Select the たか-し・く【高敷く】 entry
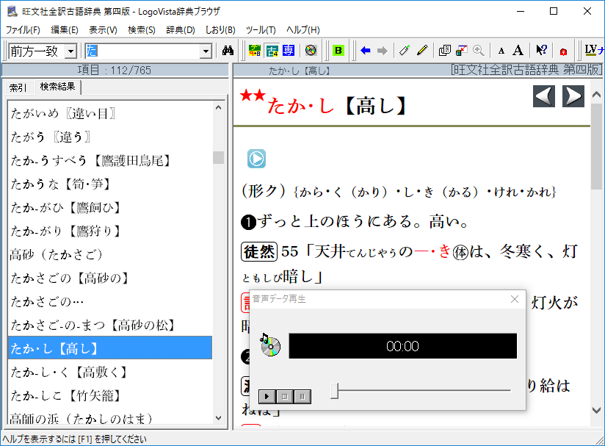605x446 pixels. (110, 373)
